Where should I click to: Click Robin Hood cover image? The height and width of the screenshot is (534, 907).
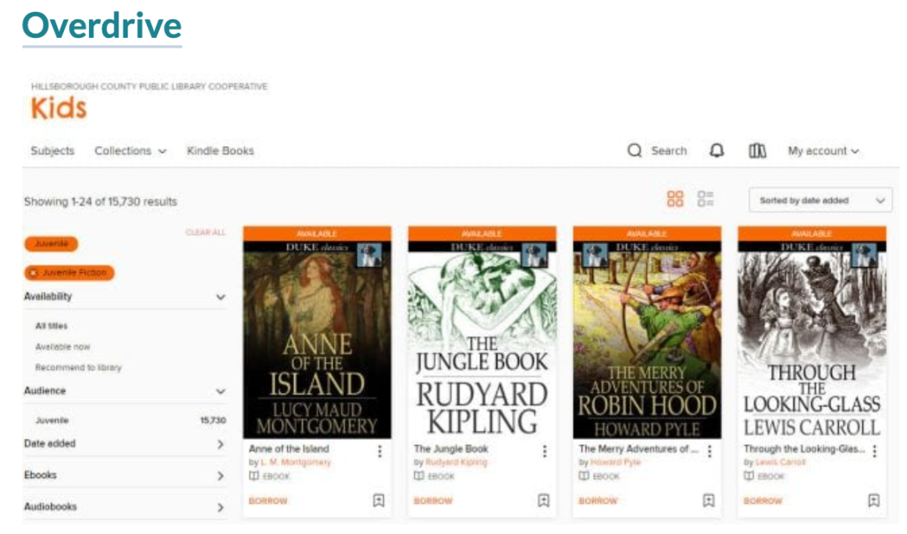(x=647, y=339)
